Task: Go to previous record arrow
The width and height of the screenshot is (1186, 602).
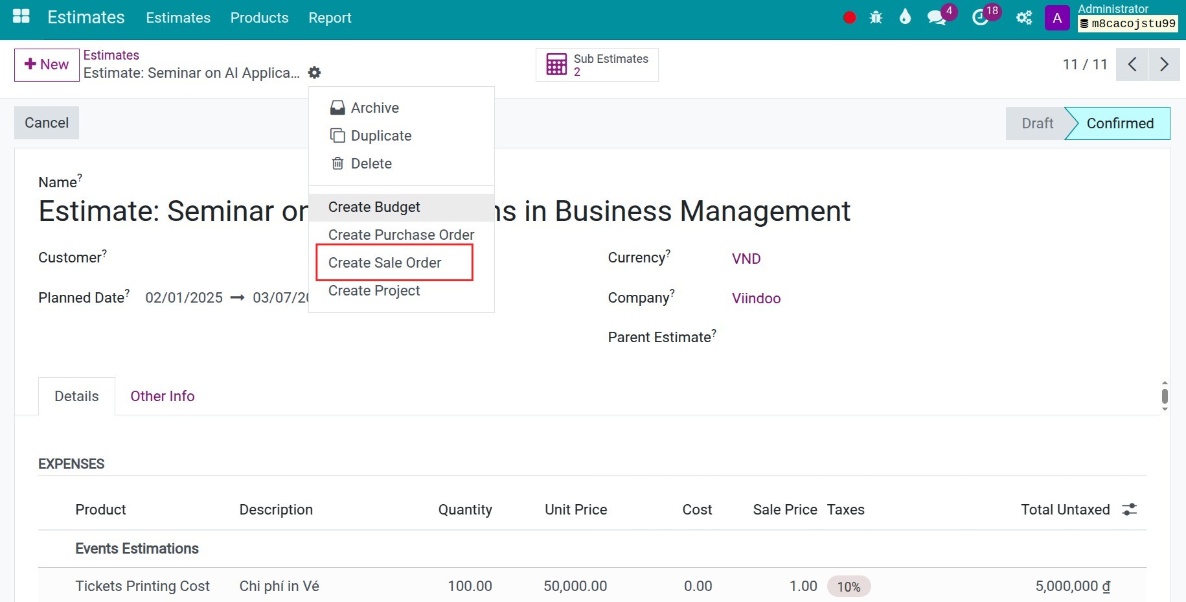Action: click(1132, 64)
